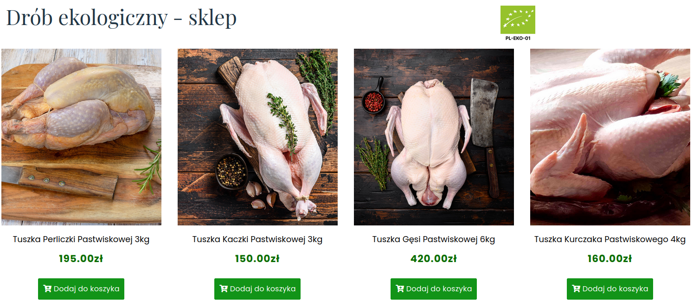Open guinea fowl carcass product photo
Viewport: 693px width, 308px height.
click(81, 137)
